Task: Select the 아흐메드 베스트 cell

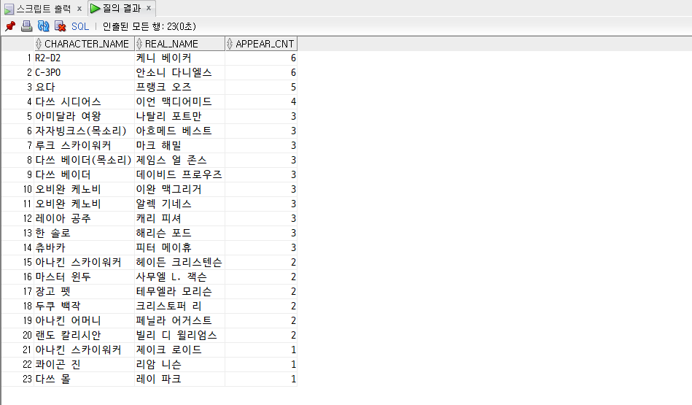Action: 179,131
